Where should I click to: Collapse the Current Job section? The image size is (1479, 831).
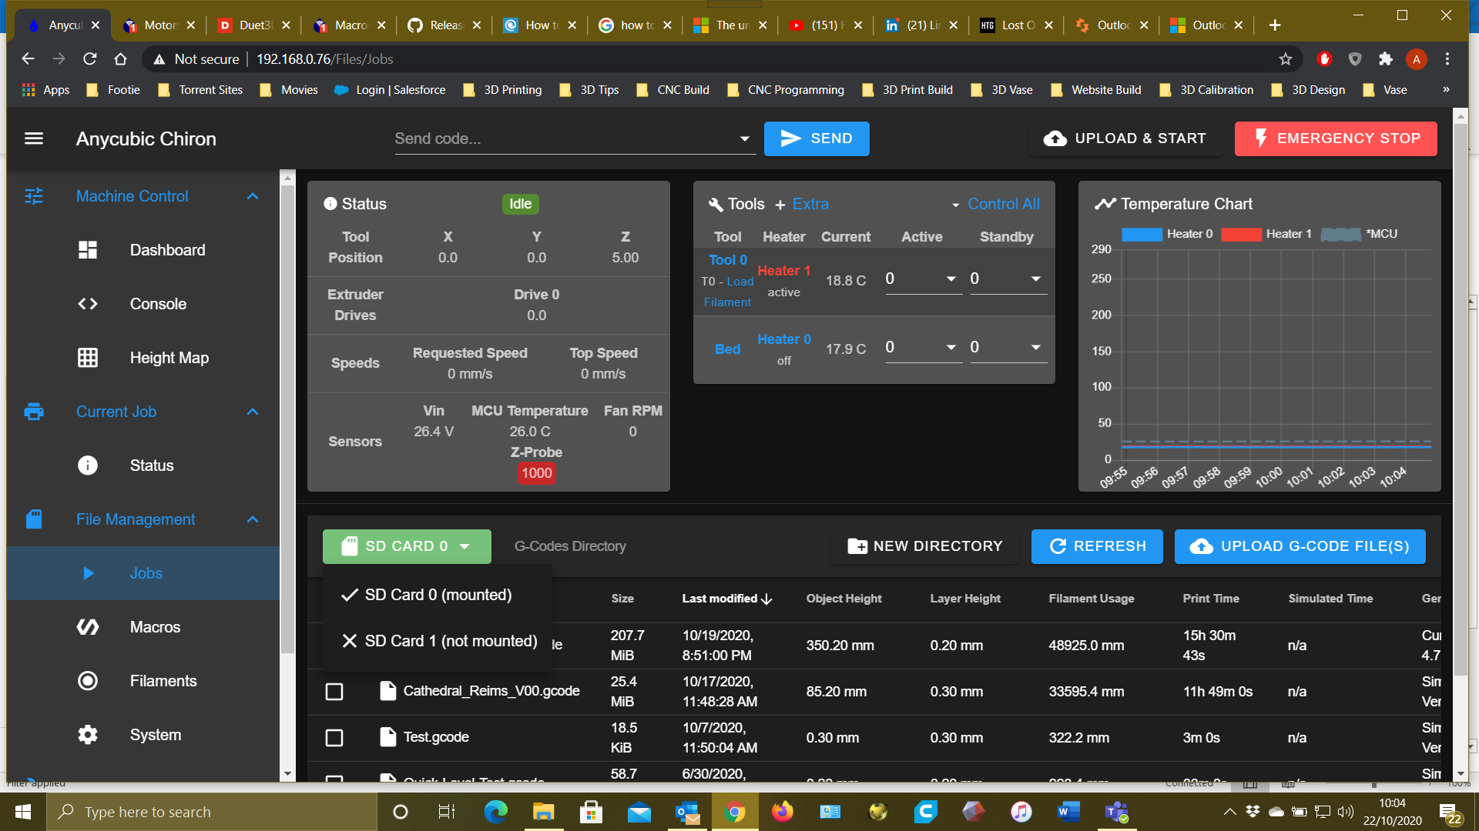(253, 412)
